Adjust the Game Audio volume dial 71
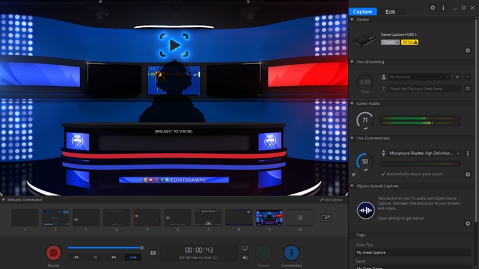Viewport: 479px width, 269px height. (x=365, y=120)
